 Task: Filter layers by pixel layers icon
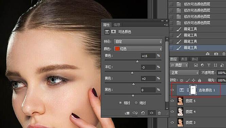click(x=196, y=65)
